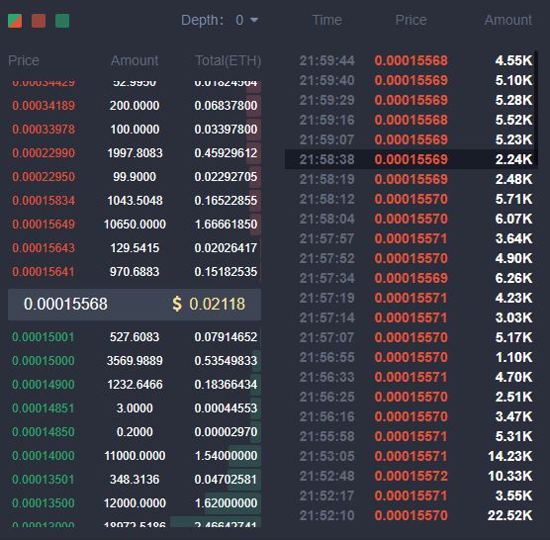The height and width of the screenshot is (540, 550).
Task: Show buy orders only via green square
Action: coord(62,21)
